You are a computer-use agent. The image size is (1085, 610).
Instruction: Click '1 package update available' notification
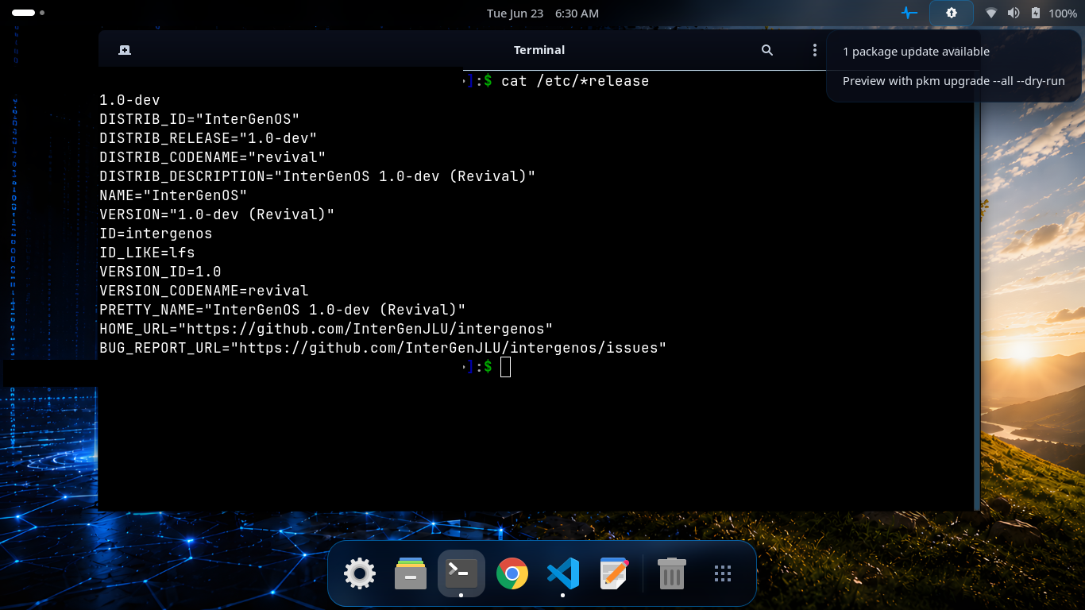coord(916,52)
